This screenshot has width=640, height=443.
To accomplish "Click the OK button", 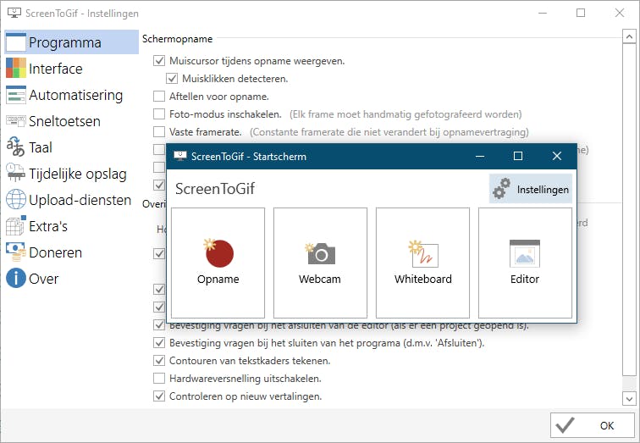I will [x=593, y=425].
